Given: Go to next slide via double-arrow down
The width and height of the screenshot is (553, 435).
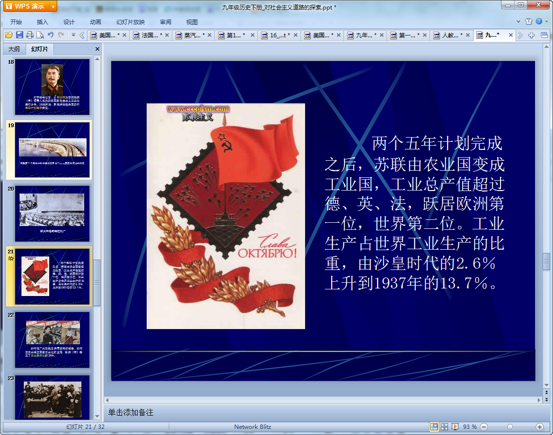Looking at the screenshot, I should click(x=546, y=400).
